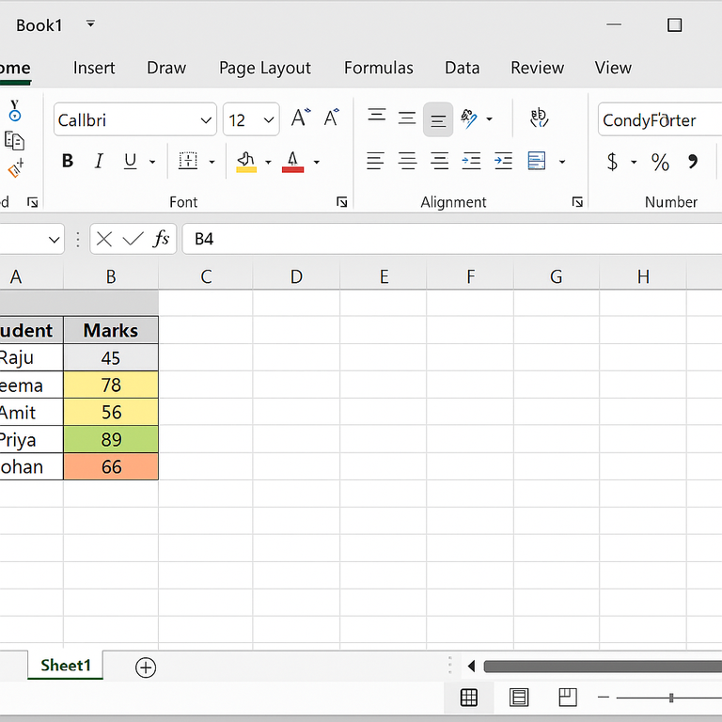Click Merge & Center icon
The image size is (722, 722).
537,161
